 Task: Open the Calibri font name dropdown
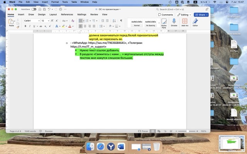coord(32,20)
